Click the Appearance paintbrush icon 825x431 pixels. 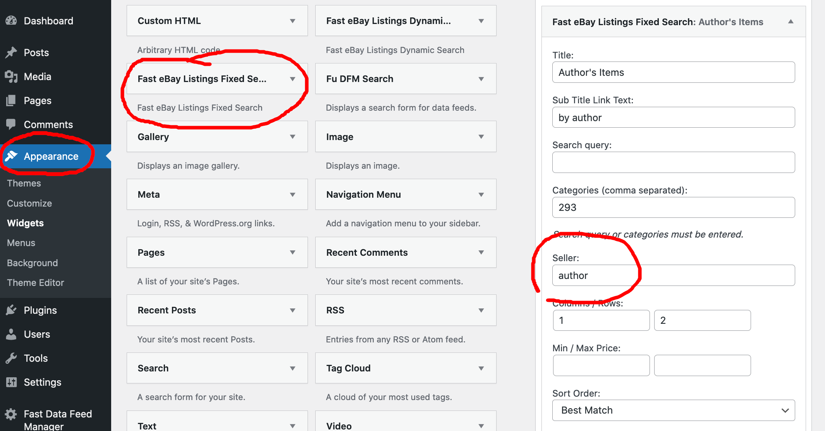11,156
